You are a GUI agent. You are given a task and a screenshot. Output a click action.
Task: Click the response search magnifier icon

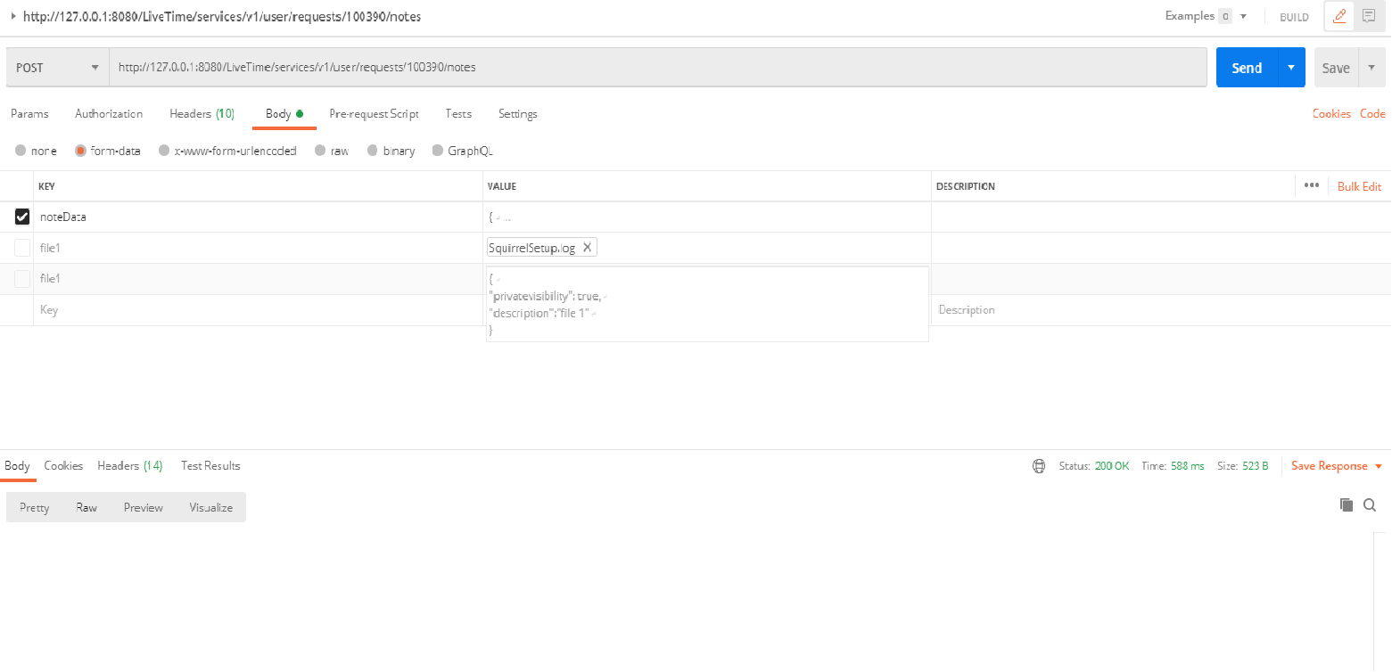[x=1370, y=505]
